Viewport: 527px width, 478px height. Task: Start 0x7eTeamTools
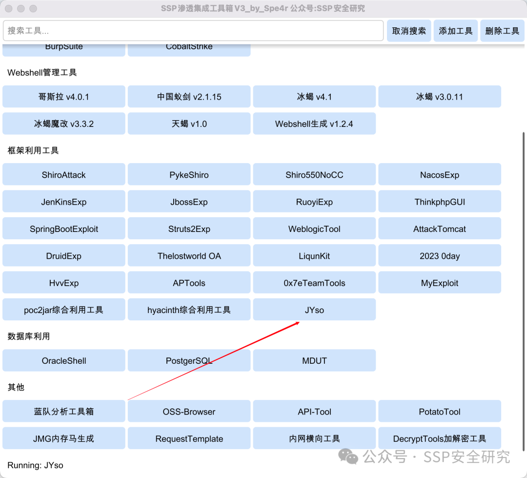[x=314, y=283]
